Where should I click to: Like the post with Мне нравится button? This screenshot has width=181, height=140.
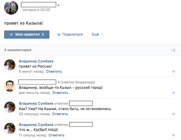[x=27, y=34]
